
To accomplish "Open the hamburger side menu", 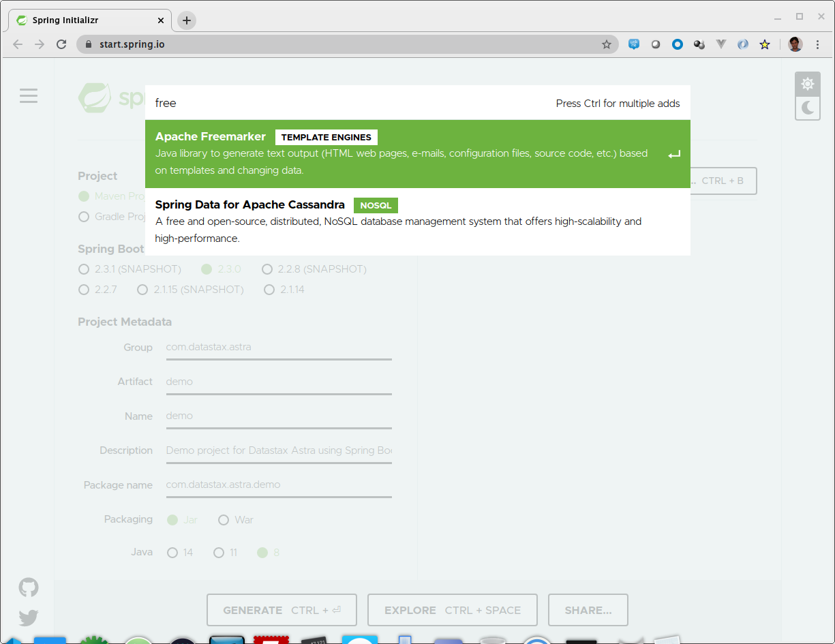I will [x=29, y=96].
